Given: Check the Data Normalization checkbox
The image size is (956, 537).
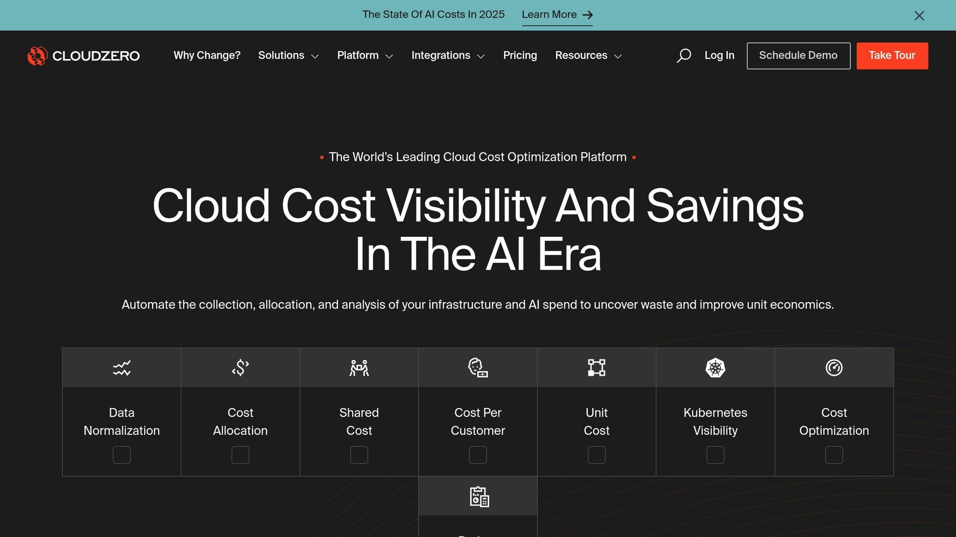Looking at the screenshot, I should 122,455.
